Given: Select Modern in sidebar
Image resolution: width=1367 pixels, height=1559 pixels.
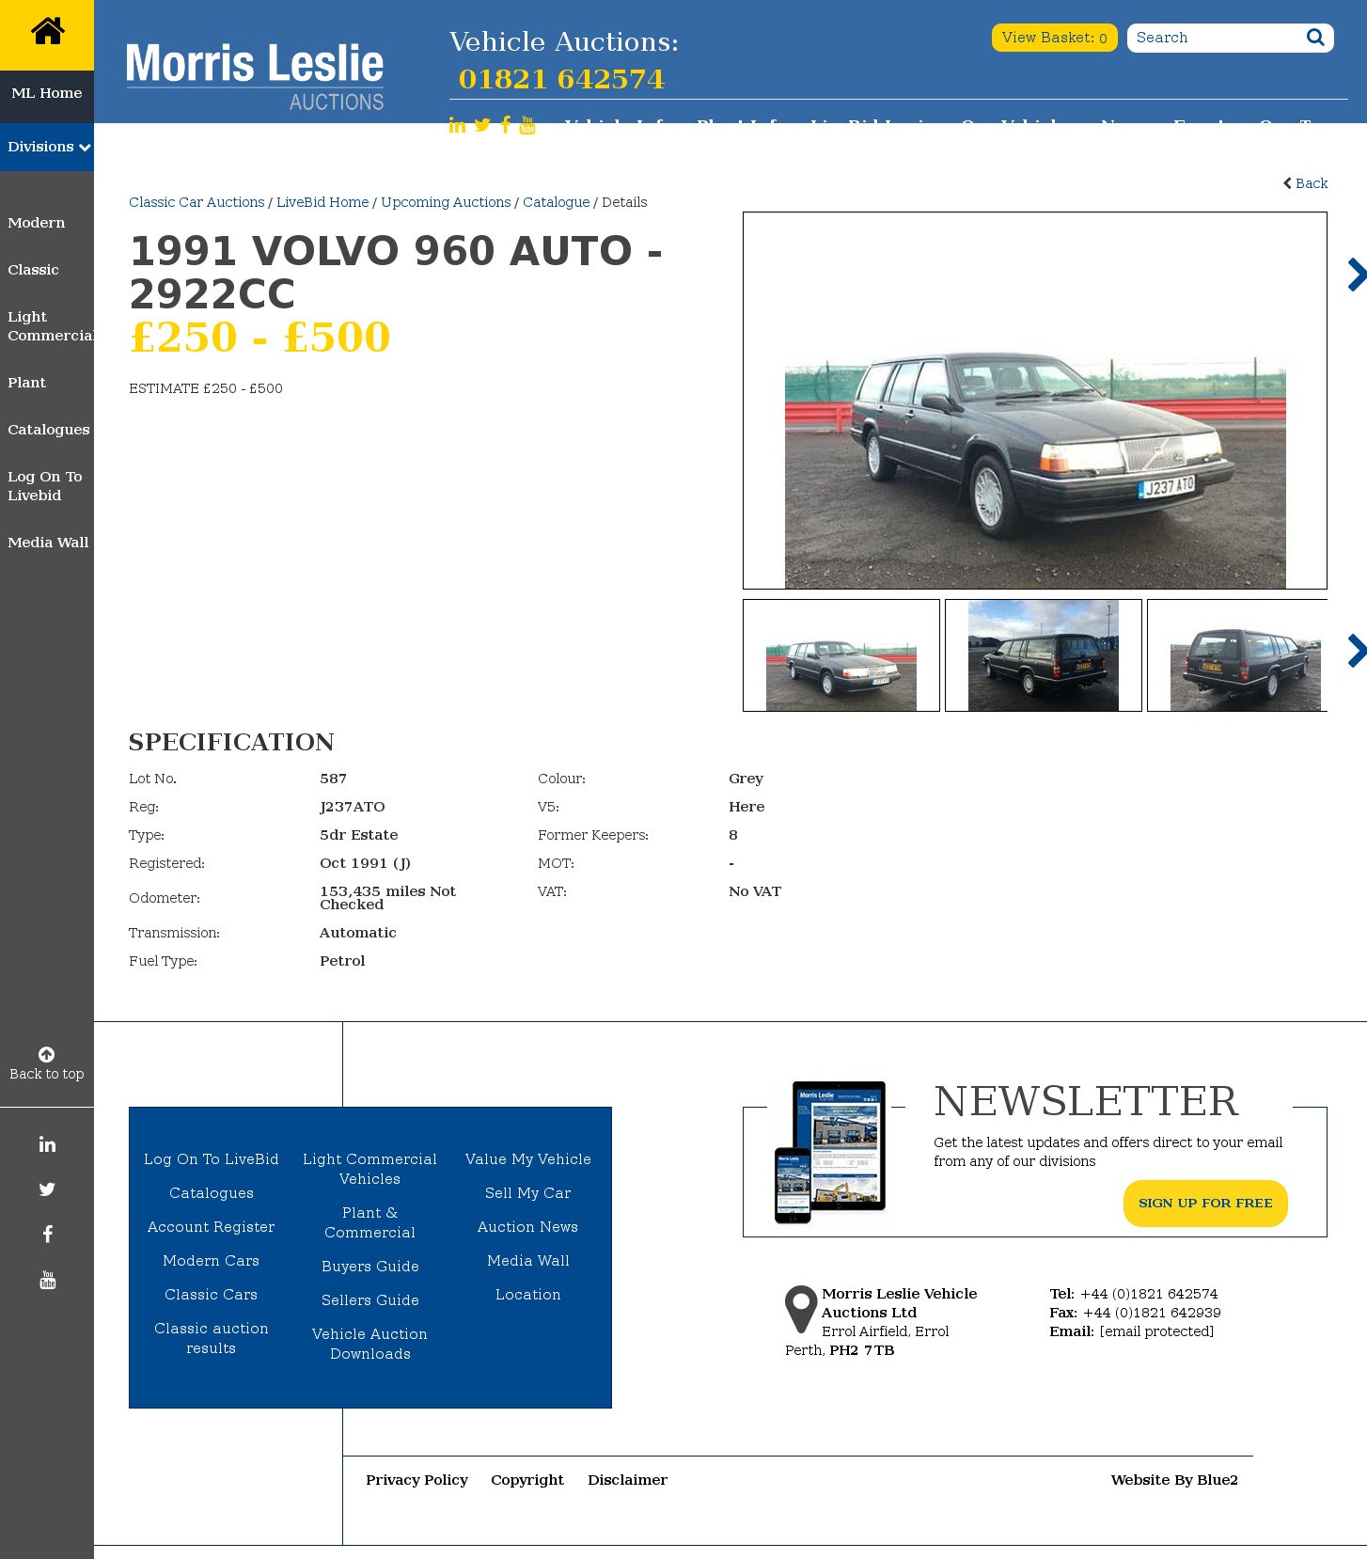Looking at the screenshot, I should (x=37, y=223).
